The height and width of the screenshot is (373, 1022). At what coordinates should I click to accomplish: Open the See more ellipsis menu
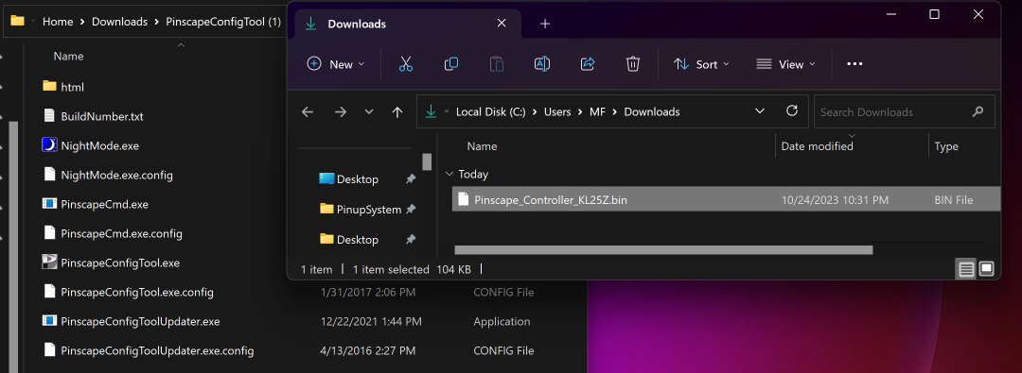855,64
